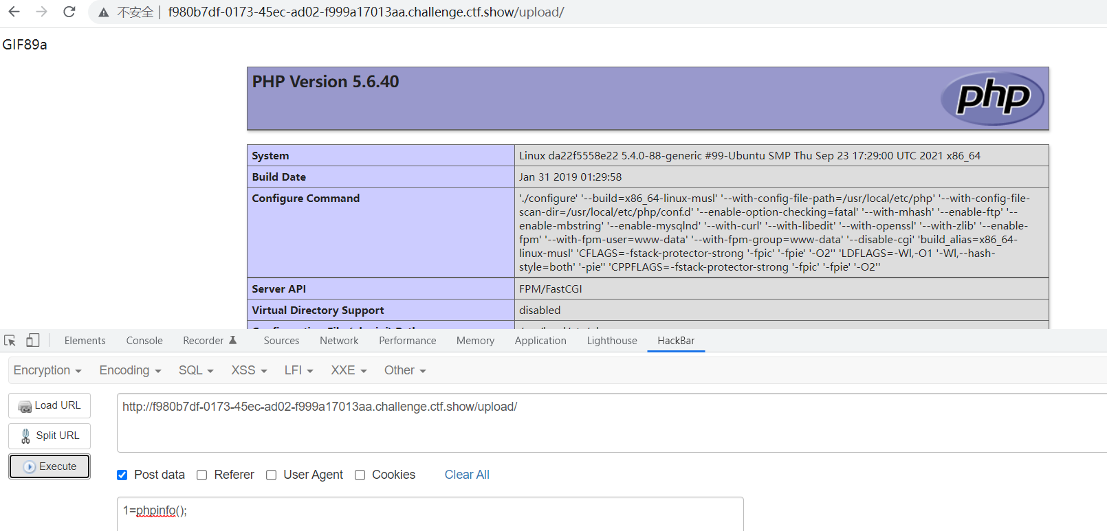Switch to the Console tab
The image size is (1107, 531).
click(x=144, y=340)
